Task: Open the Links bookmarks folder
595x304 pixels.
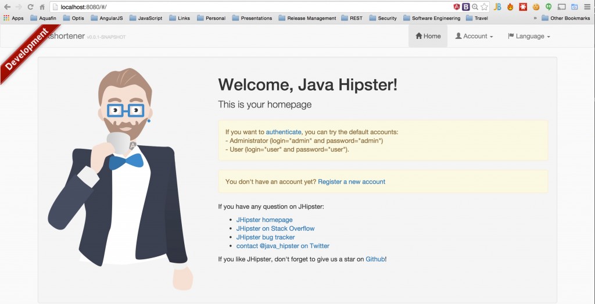Action: [x=180, y=18]
